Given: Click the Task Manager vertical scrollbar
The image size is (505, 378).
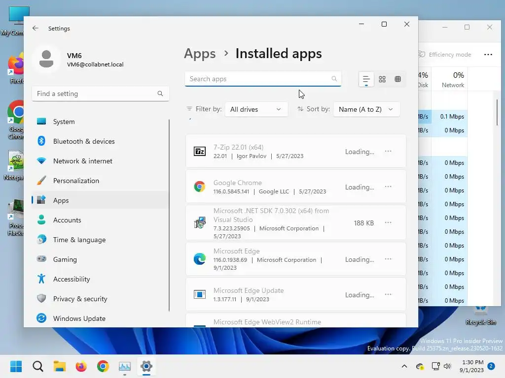Looking at the screenshot, I should point(497,113).
